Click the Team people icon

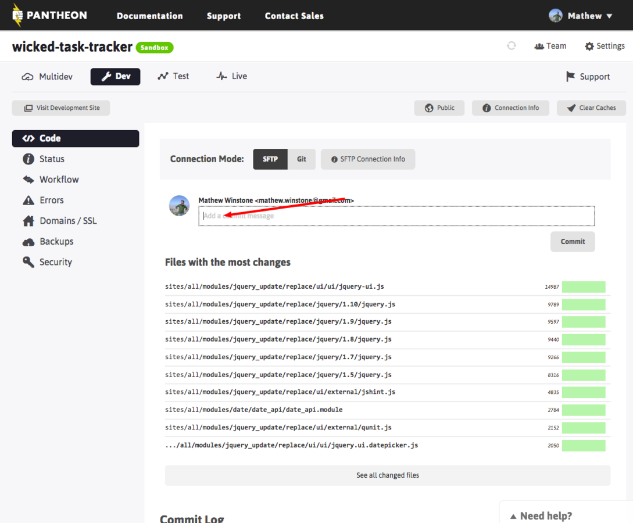point(539,46)
